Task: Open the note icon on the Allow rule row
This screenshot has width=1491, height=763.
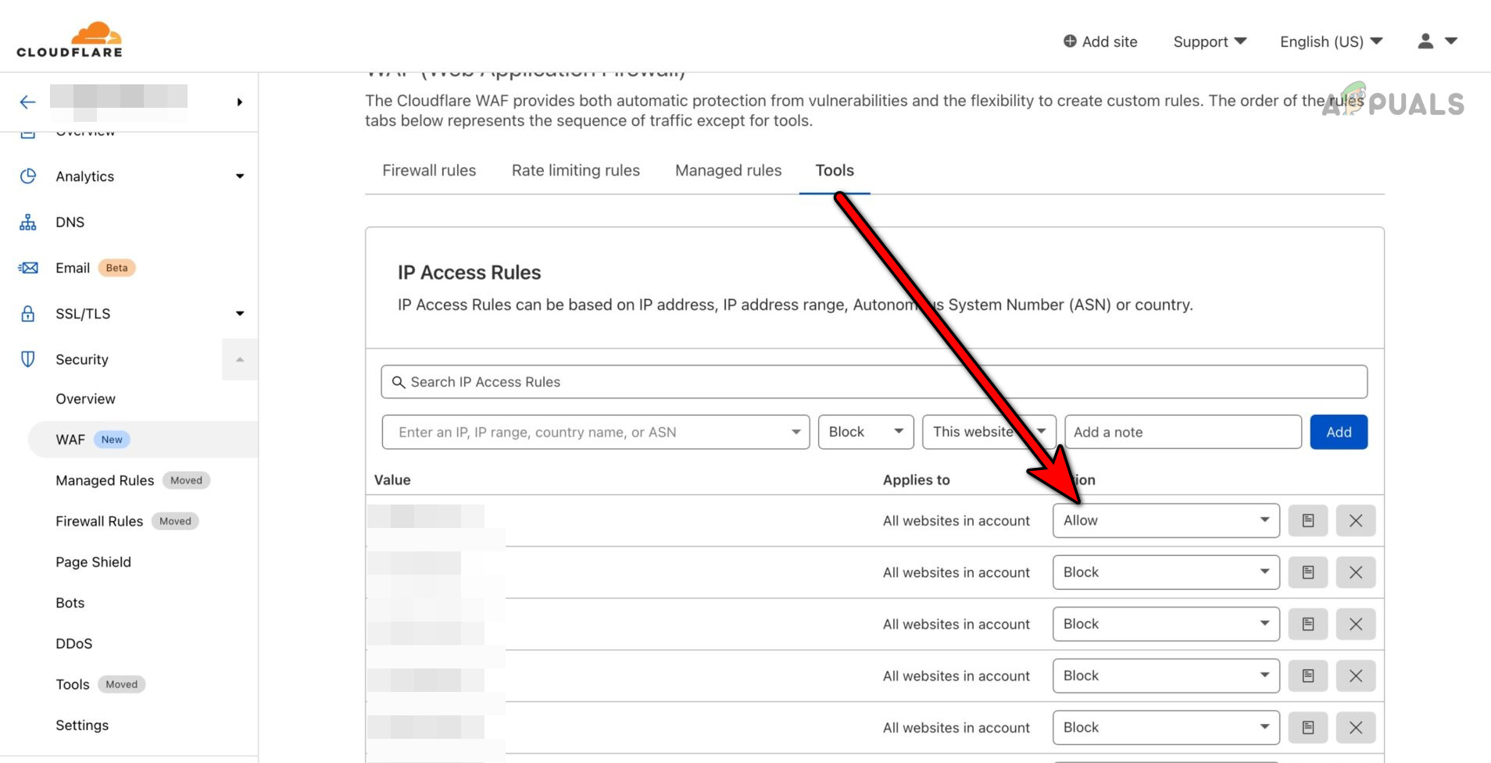Action: tap(1307, 520)
